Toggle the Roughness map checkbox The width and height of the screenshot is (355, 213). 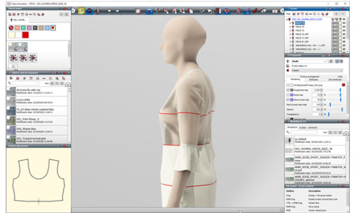288,90
